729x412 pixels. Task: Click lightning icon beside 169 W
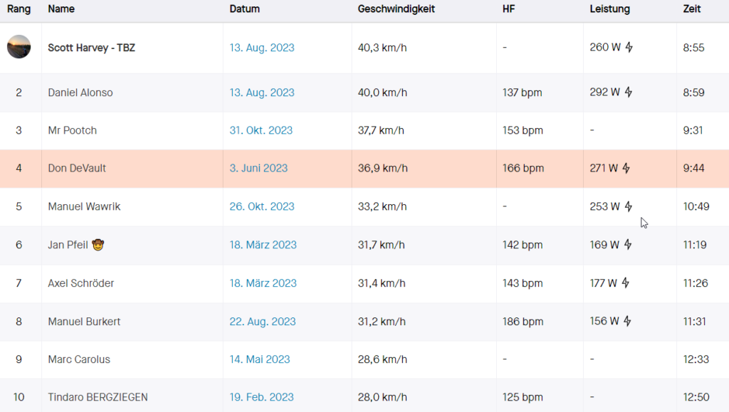click(627, 245)
